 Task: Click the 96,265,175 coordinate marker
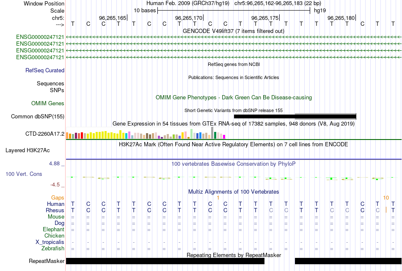point(265,18)
